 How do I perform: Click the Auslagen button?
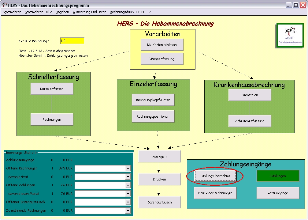[x=159, y=156]
